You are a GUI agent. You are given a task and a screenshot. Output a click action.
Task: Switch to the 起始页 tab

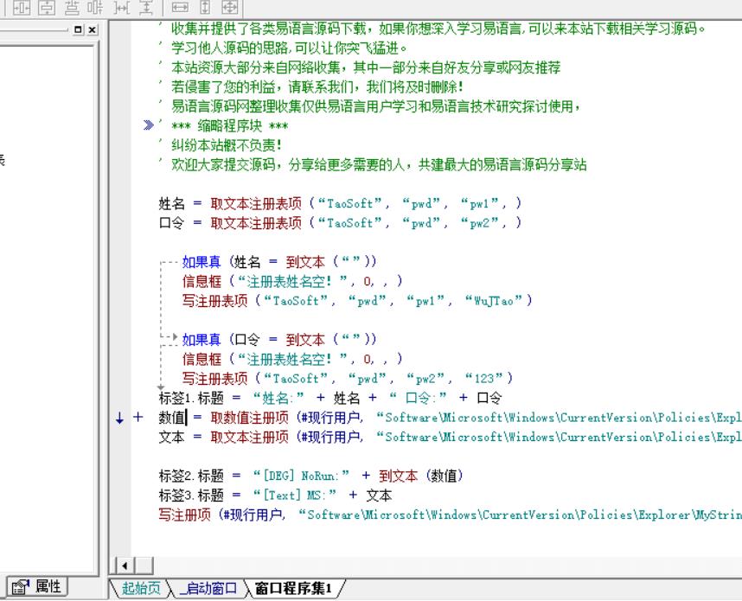click(x=141, y=589)
